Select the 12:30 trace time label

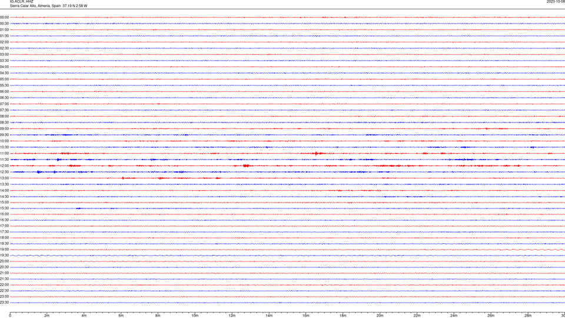coord(4,172)
